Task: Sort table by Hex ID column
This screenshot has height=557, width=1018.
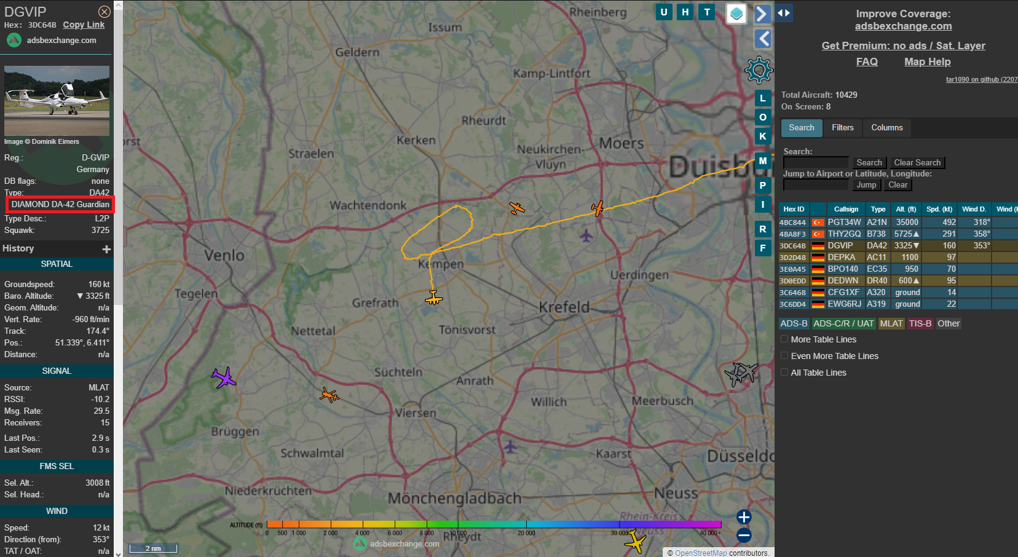Action: point(794,209)
